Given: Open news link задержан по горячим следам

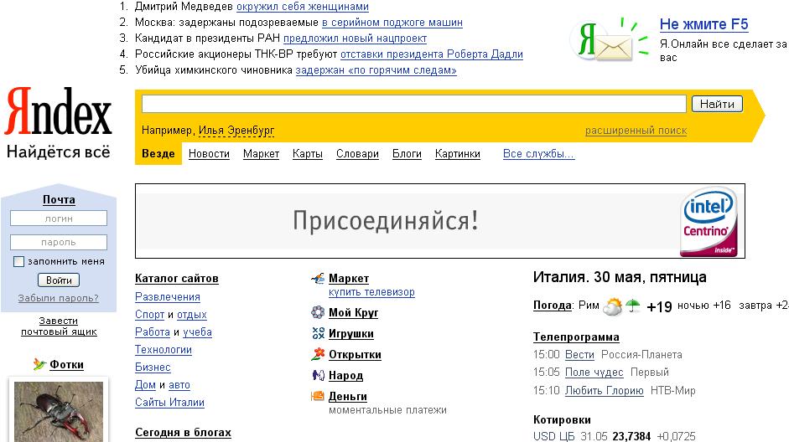Looking at the screenshot, I should point(376,70).
